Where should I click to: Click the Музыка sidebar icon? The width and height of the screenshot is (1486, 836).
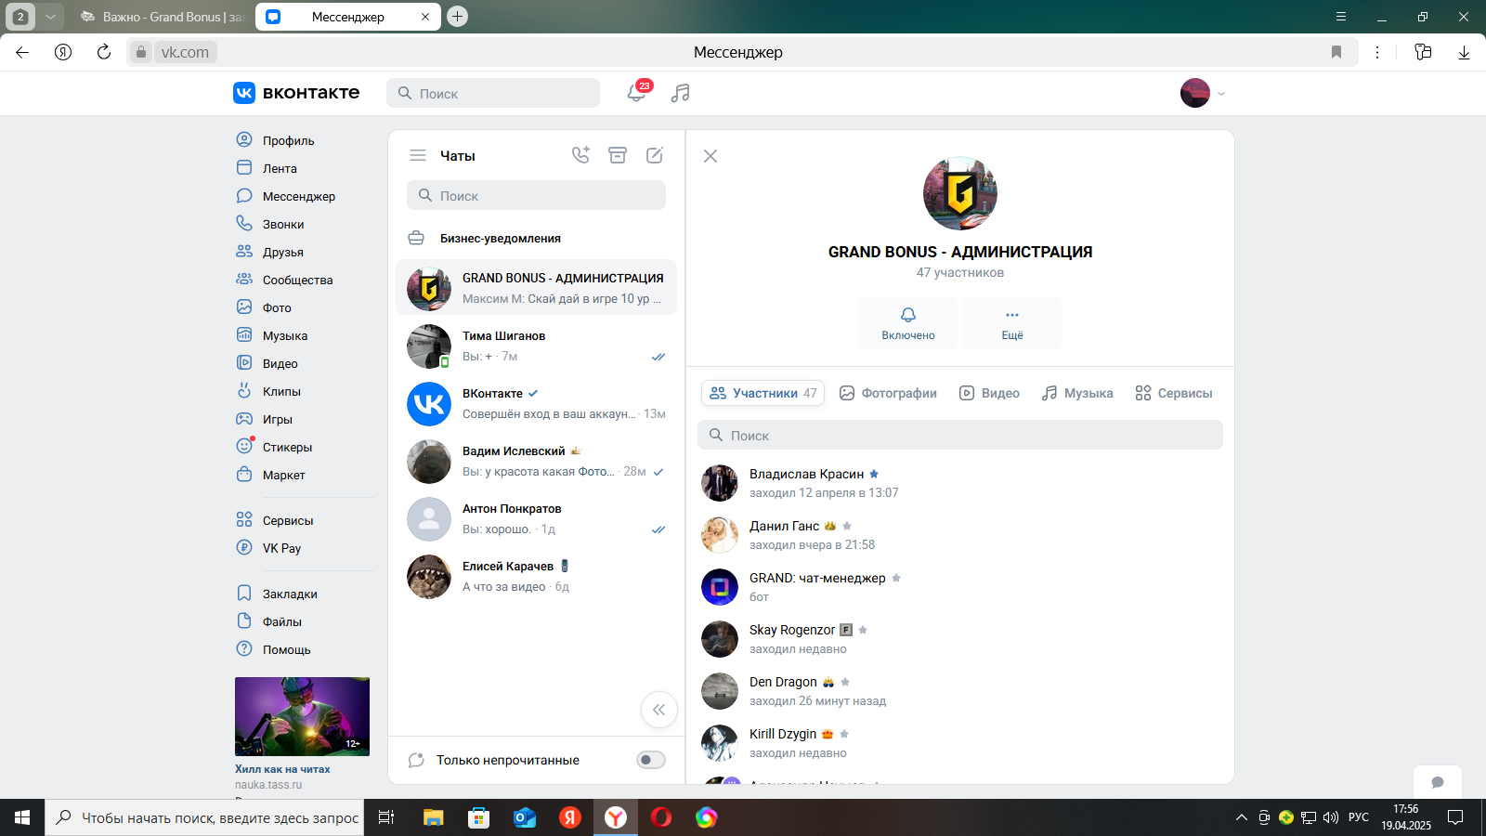click(x=244, y=334)
